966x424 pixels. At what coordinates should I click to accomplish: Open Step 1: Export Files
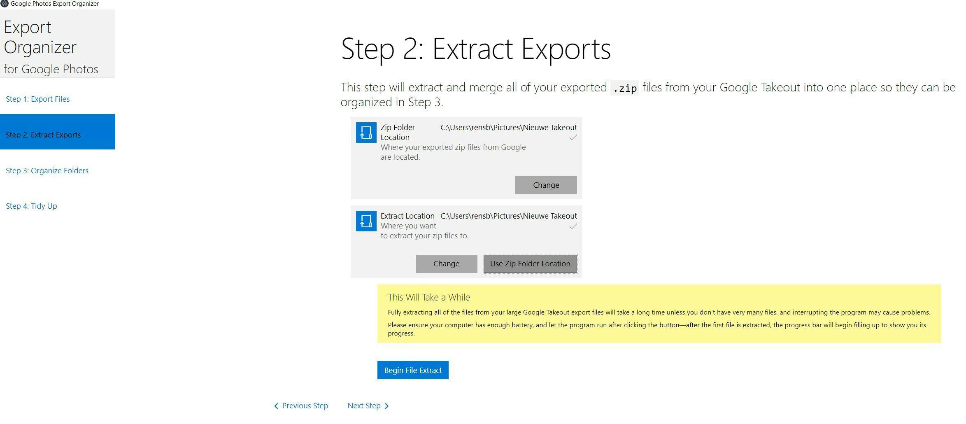coord(38,99)
